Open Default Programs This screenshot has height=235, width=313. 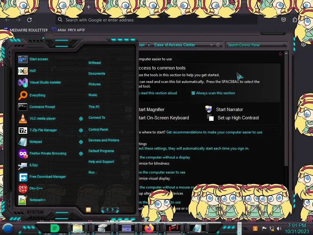coord(101,151)
